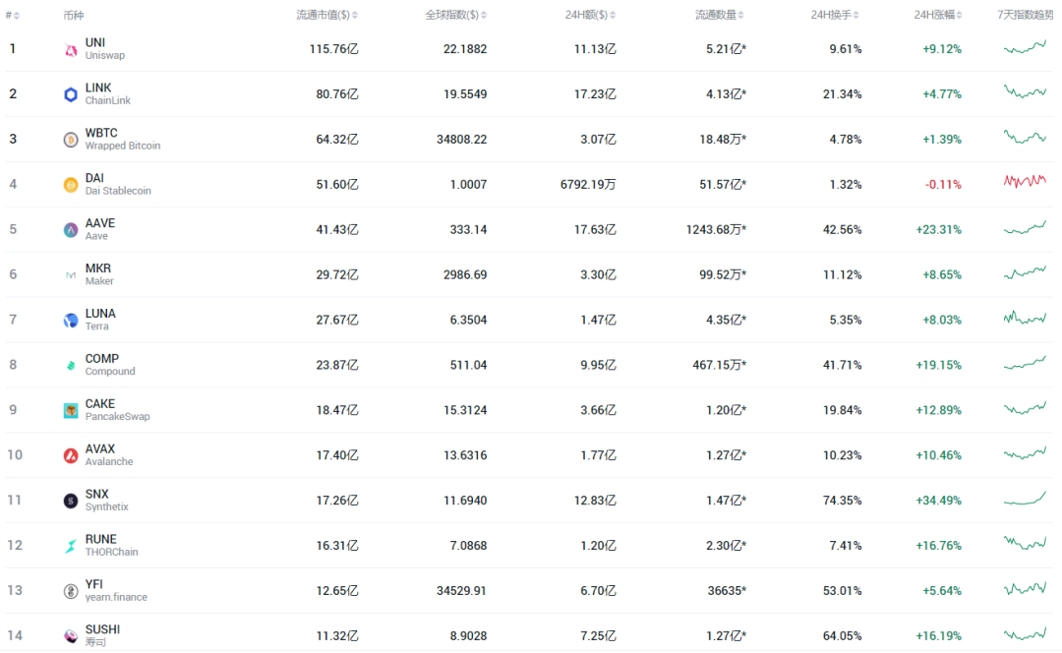Click the Avalanche red AVAX icon
1062x653 pixels.
click(x=71, y=456)
